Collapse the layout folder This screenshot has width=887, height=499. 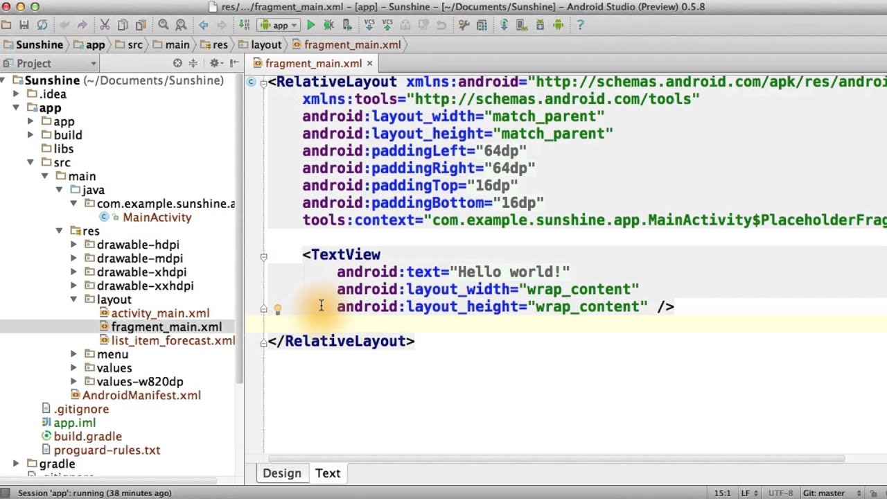[x=73, y=299]
